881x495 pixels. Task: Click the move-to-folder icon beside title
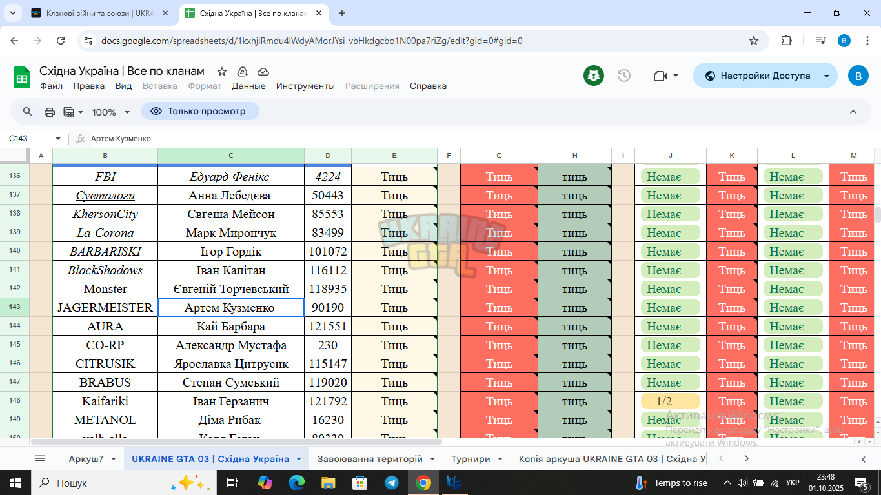[243, 72]
